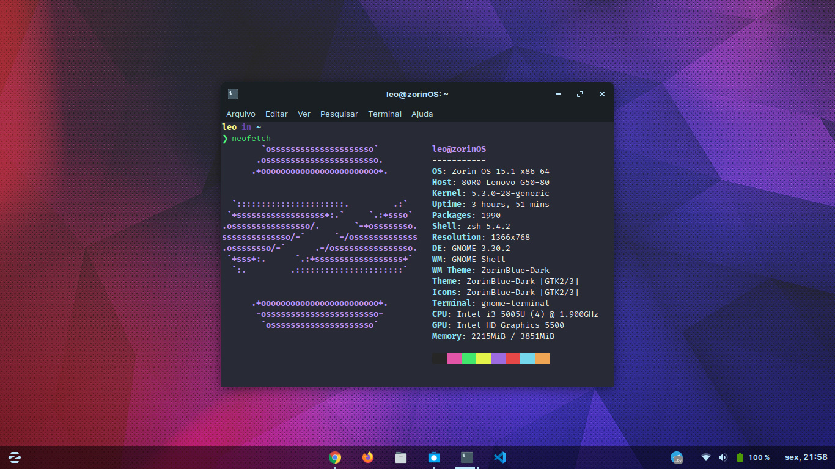Open the Arquivo menu
The width and height of the screenshot is (835, 469).
(x=241, y=114)
